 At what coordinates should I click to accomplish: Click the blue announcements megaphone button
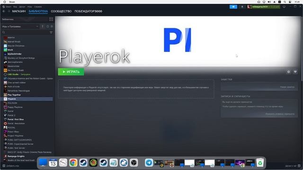(233, 7)
